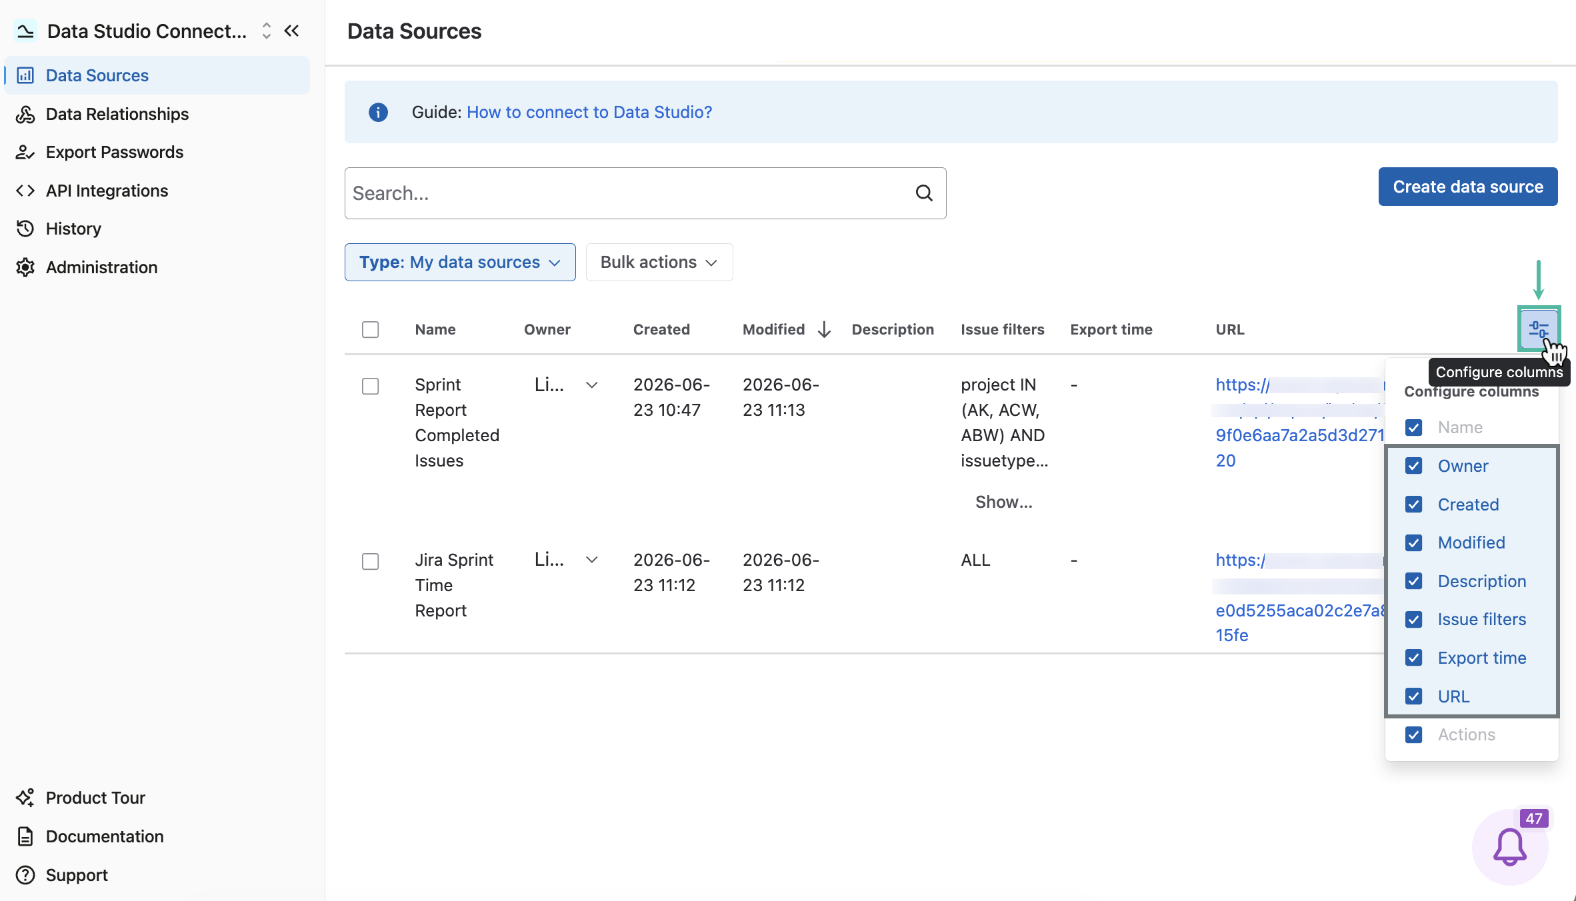Viewport: 1576px width, 901px height.
Task: Click the Export Passwords user icon
Action: click(25, 152)
